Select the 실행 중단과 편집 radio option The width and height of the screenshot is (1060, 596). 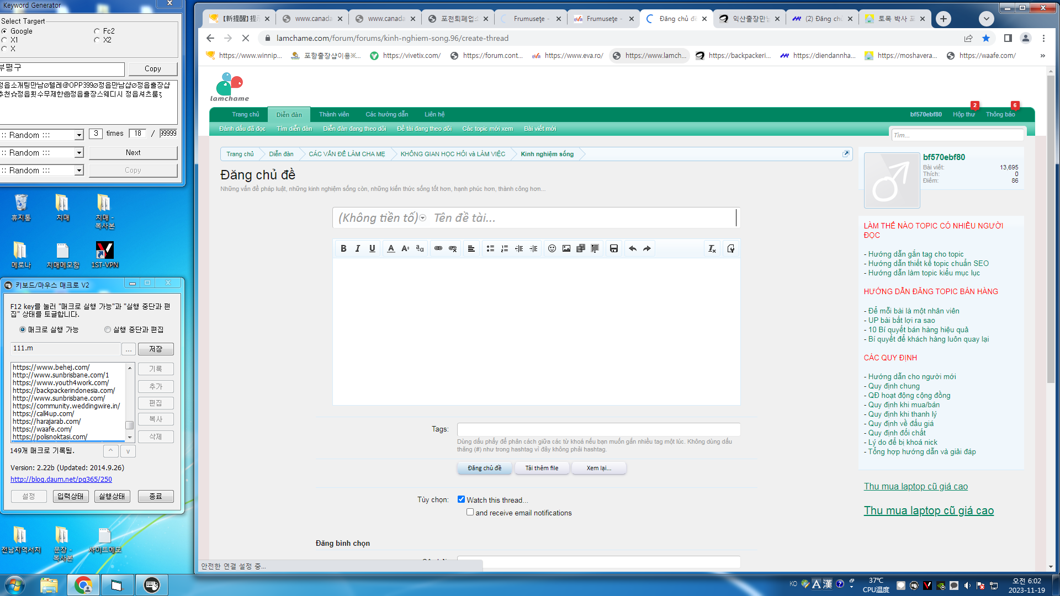pos(108,329)
